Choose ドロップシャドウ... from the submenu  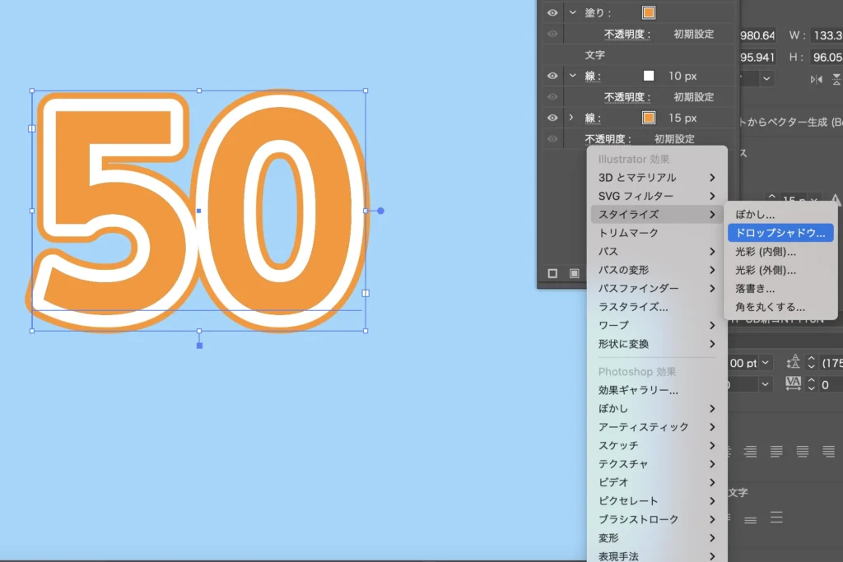pos(780,233)
